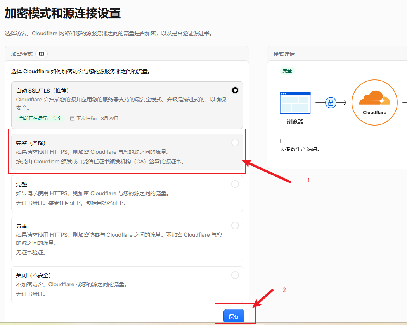Click the 加密模式和源连接设置 page heading
This screenshot has width=407, height=325.
click(x=63, y=13)
